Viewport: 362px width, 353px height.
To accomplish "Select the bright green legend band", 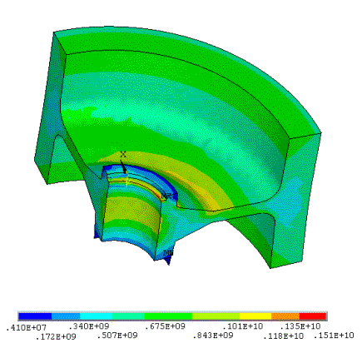I will click(x=168, y=316).
